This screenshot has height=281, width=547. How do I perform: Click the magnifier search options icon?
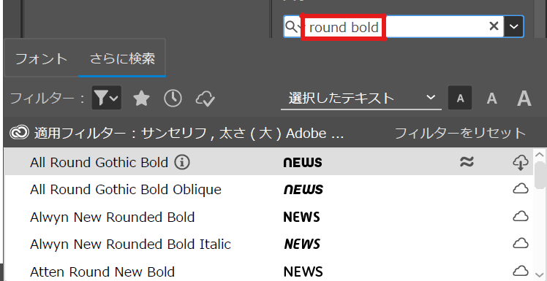293,26
